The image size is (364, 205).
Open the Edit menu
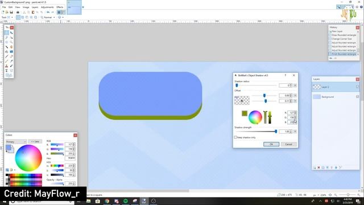(x=10, y=7)
